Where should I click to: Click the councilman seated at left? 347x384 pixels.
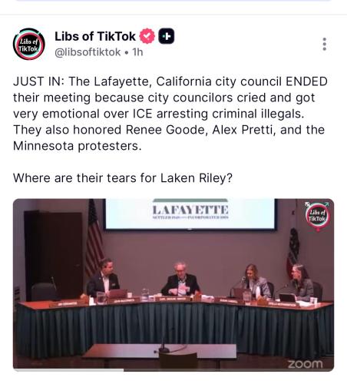click(x=104, y=279)
